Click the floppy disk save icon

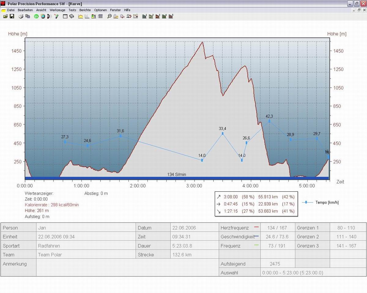[12, 16]
